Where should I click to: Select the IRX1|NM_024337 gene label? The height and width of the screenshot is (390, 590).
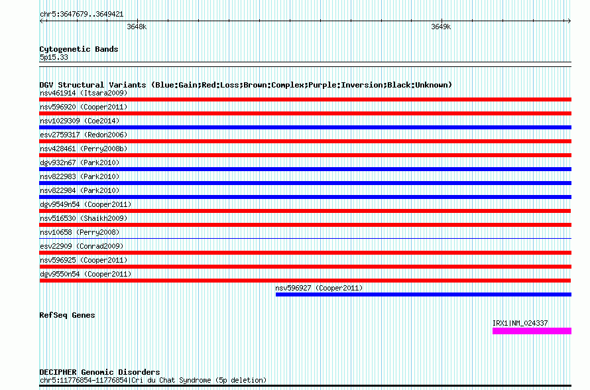coord(520,323)
